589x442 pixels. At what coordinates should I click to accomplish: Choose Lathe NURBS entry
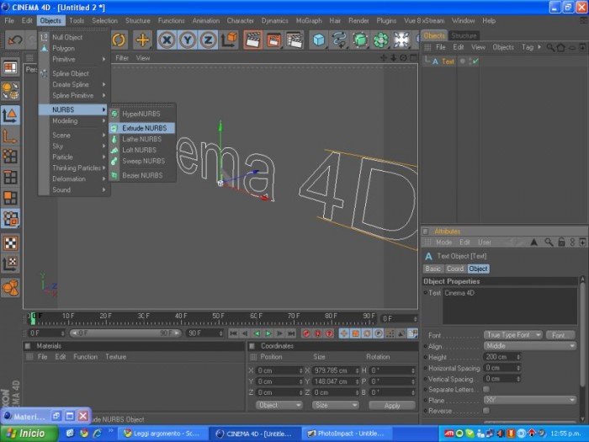tap(142, 139)
